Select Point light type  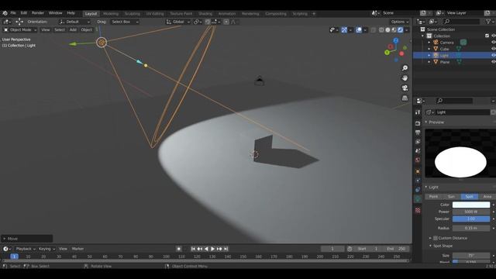[433, 196]
